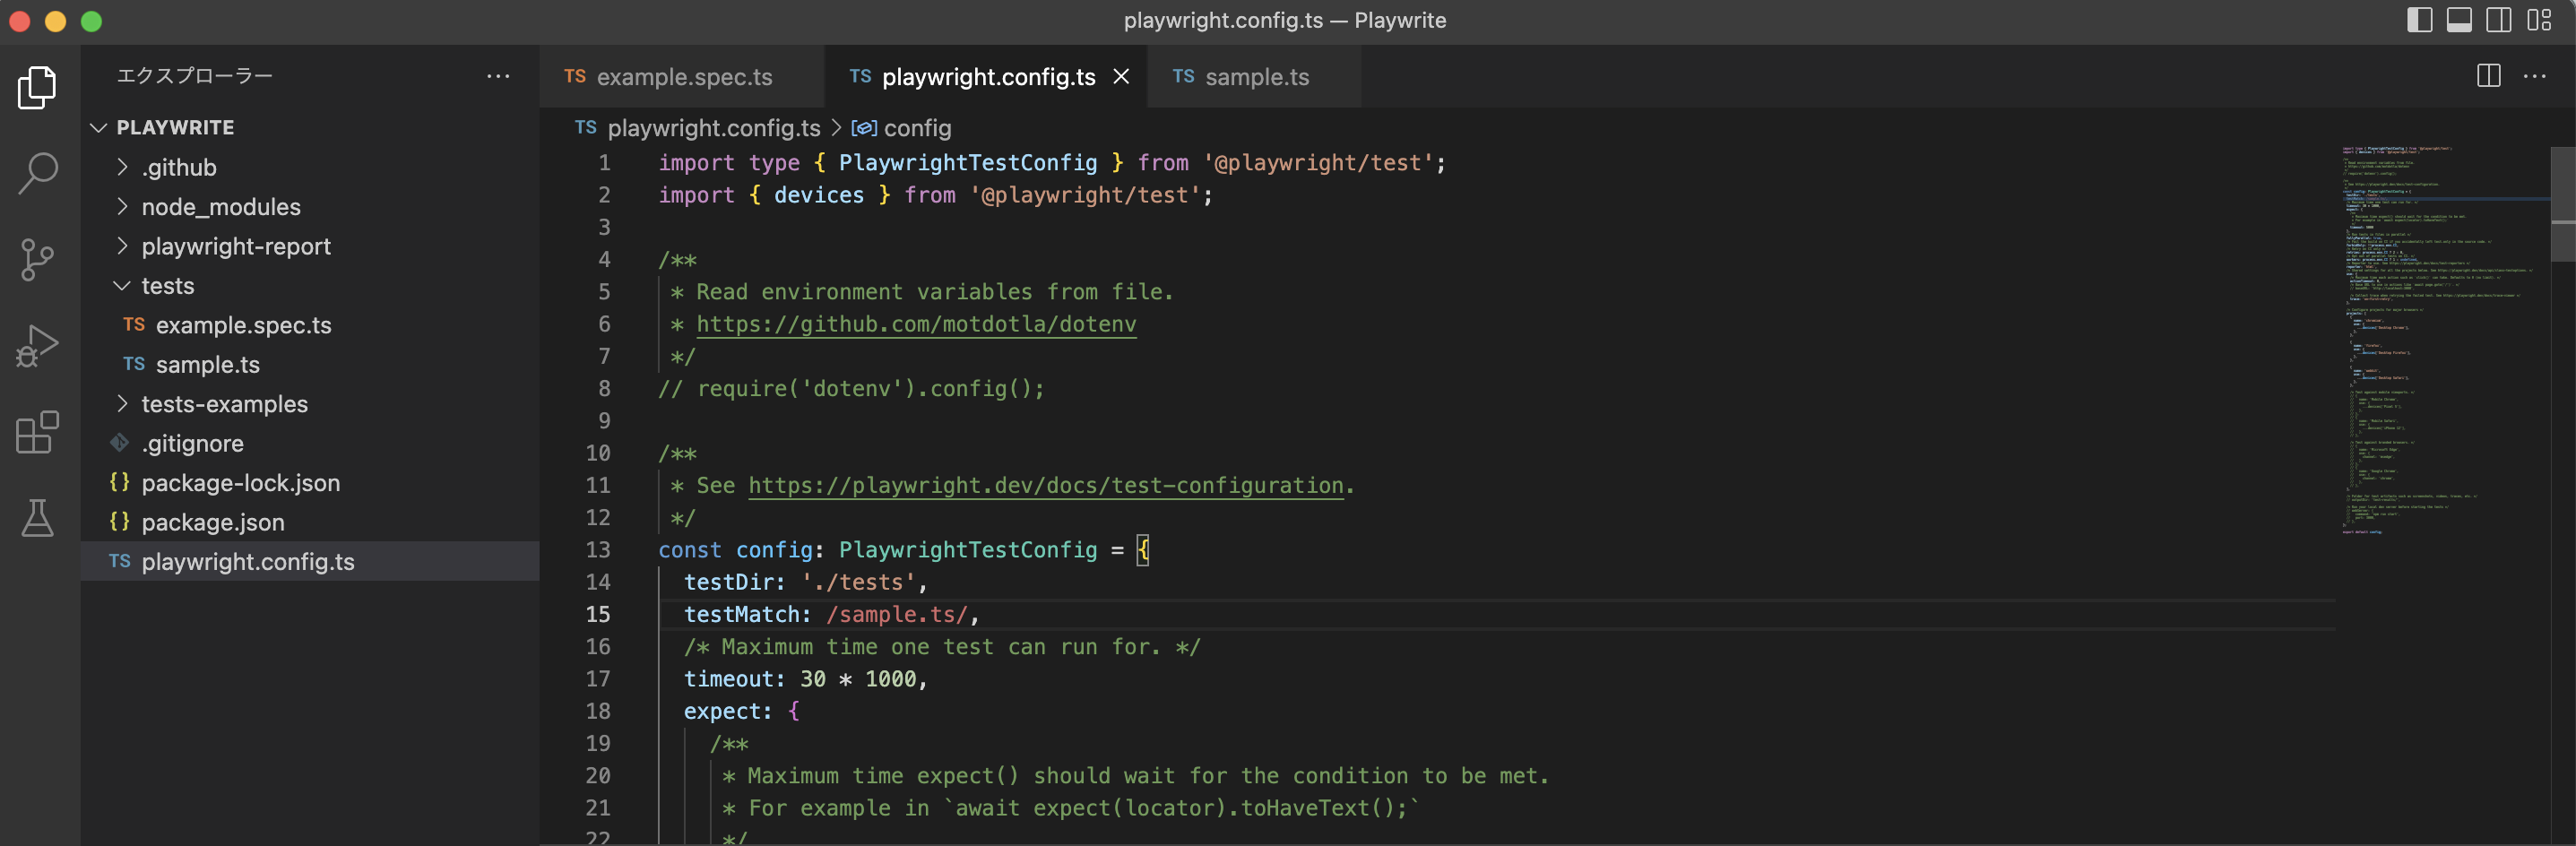The width and height of the screenshot is (2576, 846).
Task: Open package-lock.json in explorer
Action: coord(310,483)
